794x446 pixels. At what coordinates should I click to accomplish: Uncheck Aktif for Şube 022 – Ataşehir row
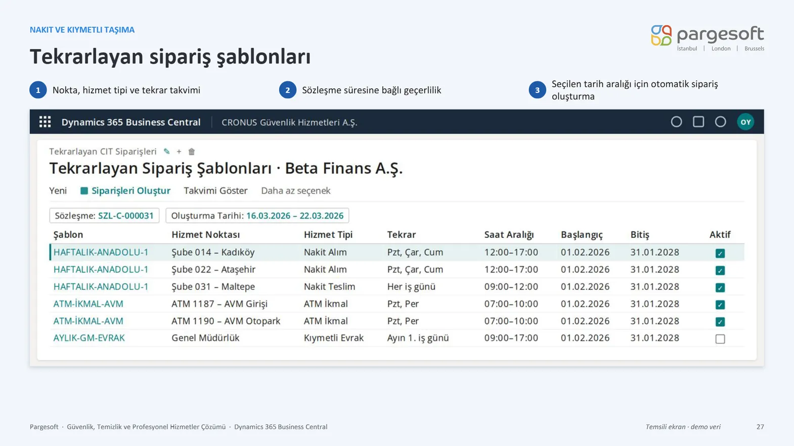point(720,270)
